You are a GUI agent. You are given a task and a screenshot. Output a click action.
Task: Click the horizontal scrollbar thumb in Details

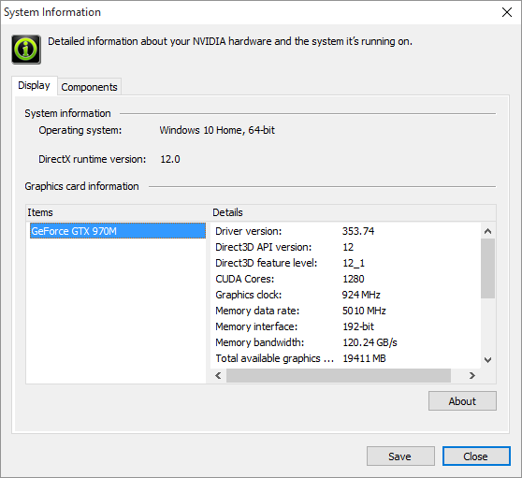(x=339, y=375)
